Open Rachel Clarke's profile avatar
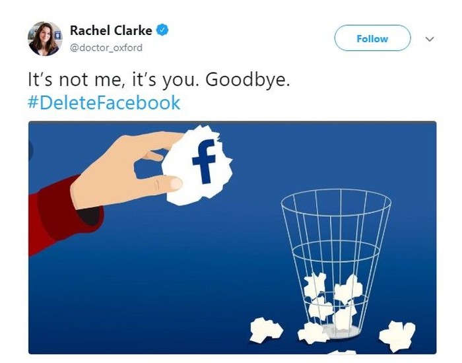 [x=45, y=38]
